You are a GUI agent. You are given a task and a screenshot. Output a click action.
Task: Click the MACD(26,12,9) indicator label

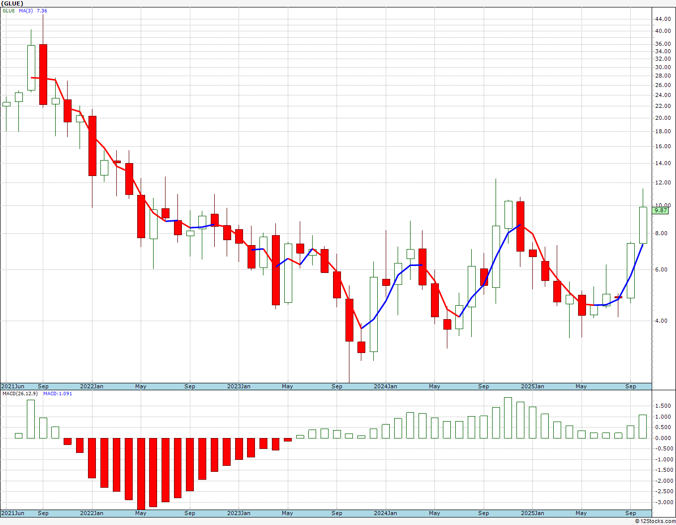pyautogui.click(x=20, y=394)
